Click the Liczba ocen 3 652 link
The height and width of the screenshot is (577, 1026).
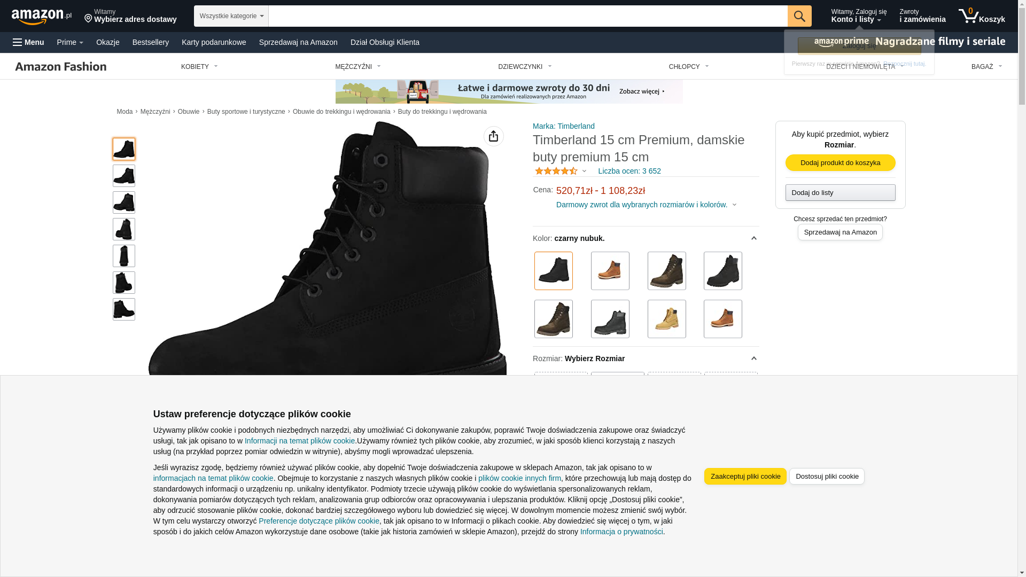click(x=629, y=171)
